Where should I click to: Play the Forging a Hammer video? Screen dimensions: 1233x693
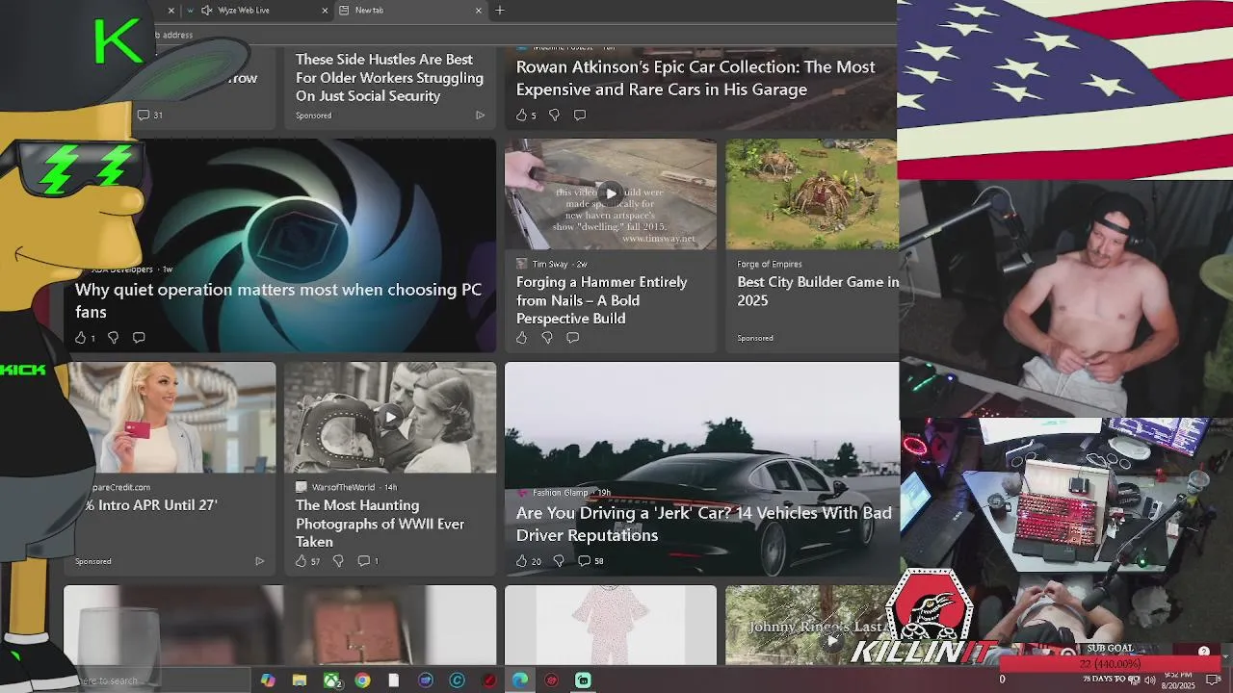[x=611, y=193]
